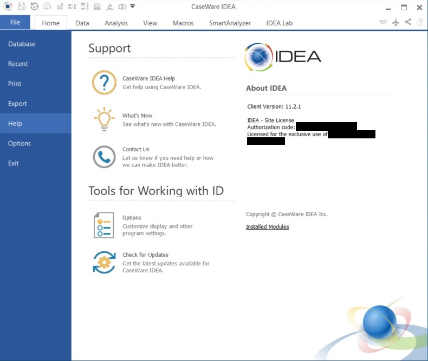This screenshot has width=428, height=361.
Task: Select Print in the File sidebar
Action: 35,84
